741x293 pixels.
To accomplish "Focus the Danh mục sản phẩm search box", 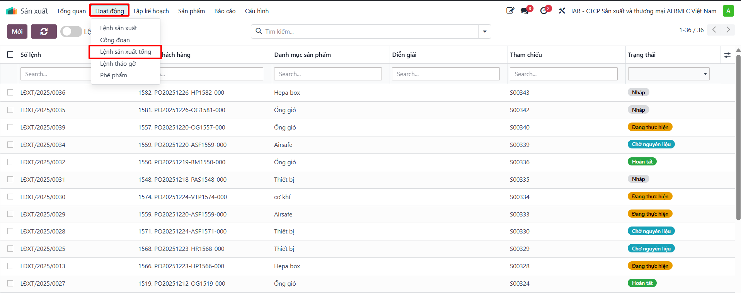I will [x=328, y=74].
